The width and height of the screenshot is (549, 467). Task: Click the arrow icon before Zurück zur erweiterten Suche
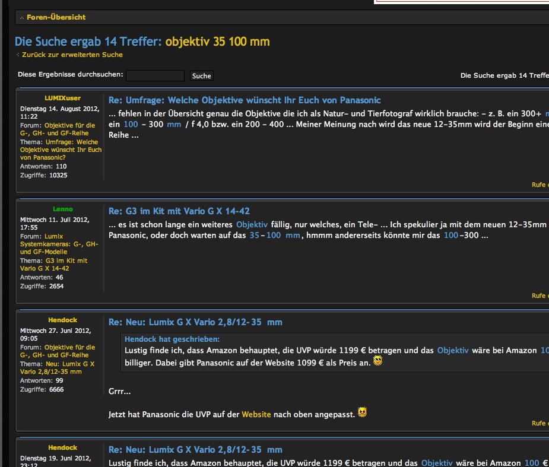click(18, 55)
